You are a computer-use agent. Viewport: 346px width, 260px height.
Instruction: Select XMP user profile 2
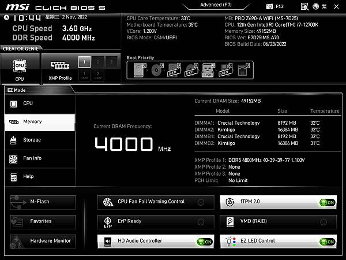(x=98, y=75)
